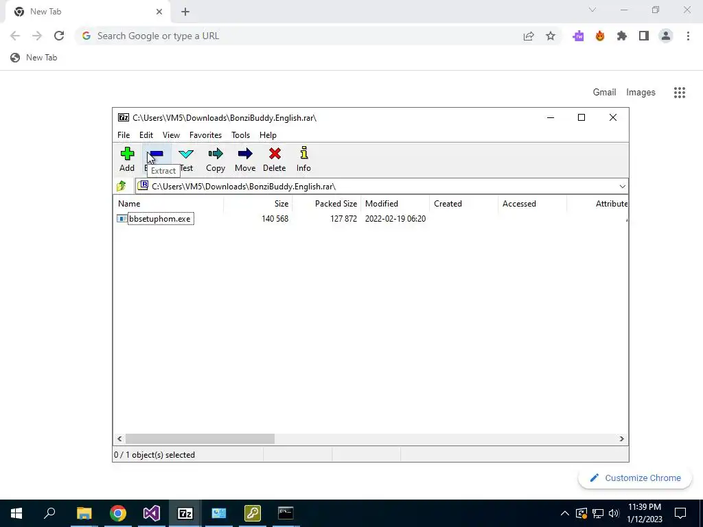Screen dimensions: 703x527
Task: Open the 7-Zip File menu
Action: 124,135
